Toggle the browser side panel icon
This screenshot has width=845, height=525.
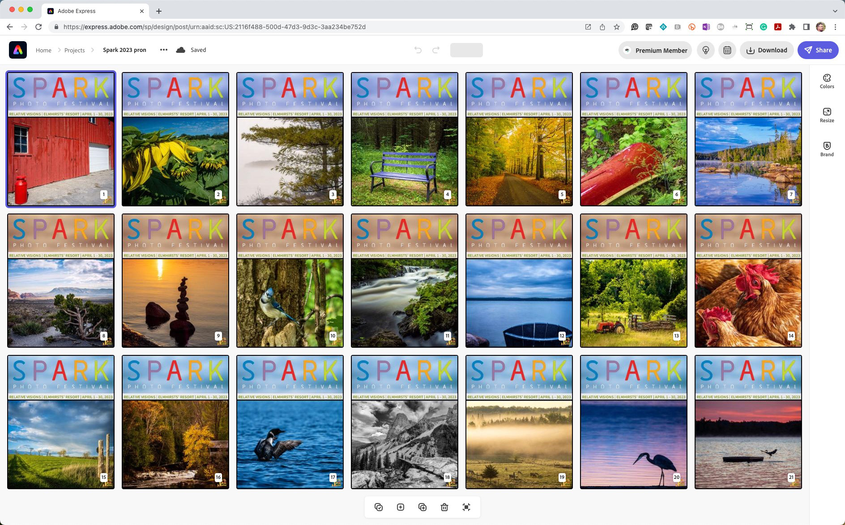click(807, 27)
